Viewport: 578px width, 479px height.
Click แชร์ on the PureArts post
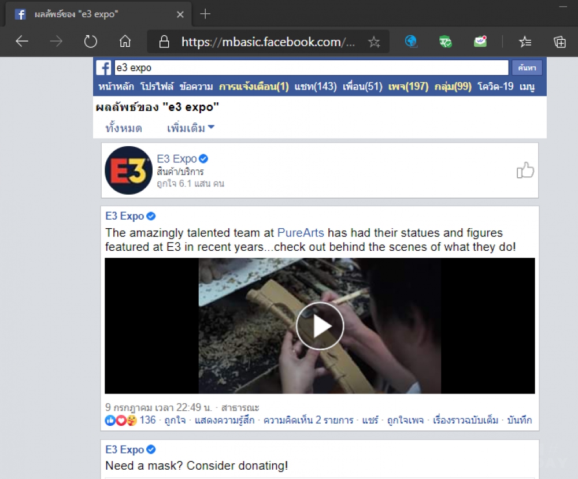(370, 420)
